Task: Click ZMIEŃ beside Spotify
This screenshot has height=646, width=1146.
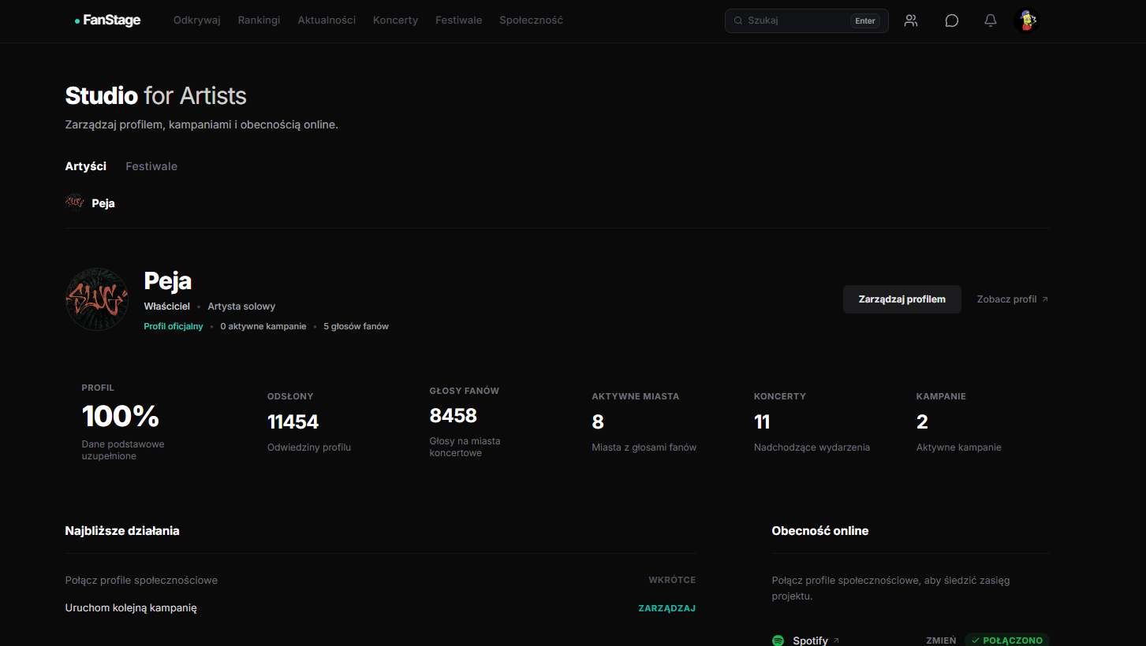Action: (941, 640)
